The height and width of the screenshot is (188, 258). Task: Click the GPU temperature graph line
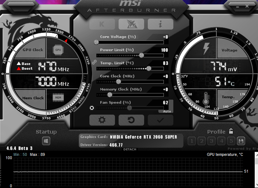pyautogui.click(x=128, y=172)
